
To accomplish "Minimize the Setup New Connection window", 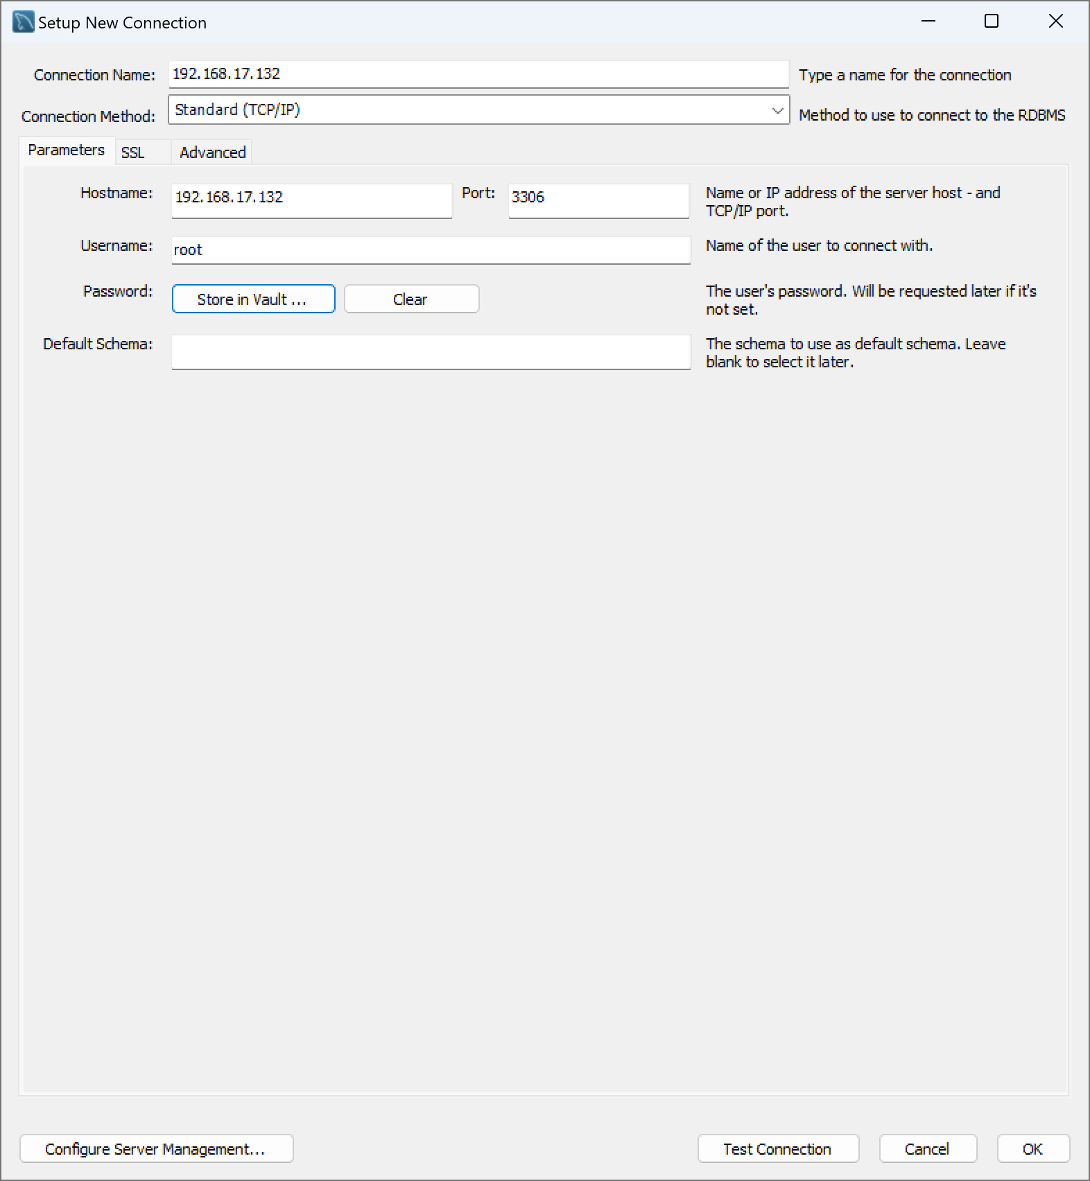I will click(x=928, y=21).
